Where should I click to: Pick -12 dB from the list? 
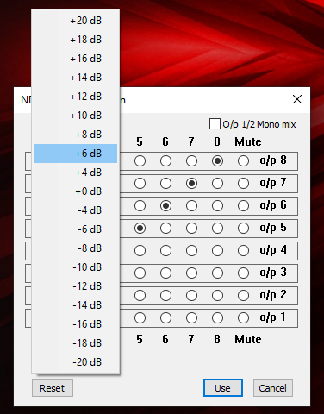click(x=75, y=286)
